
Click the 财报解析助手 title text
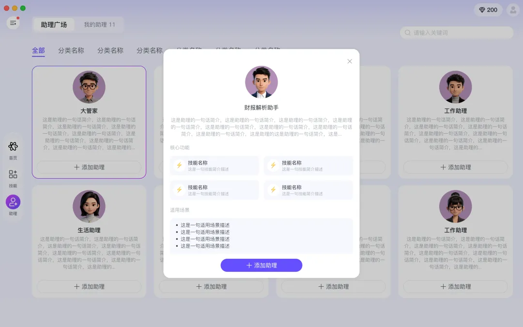click(261, 108)
